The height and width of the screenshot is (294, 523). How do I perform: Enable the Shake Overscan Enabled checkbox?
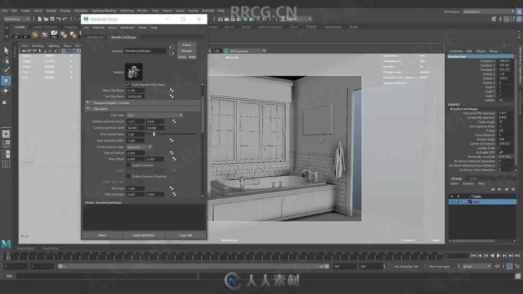pos(128,176)
